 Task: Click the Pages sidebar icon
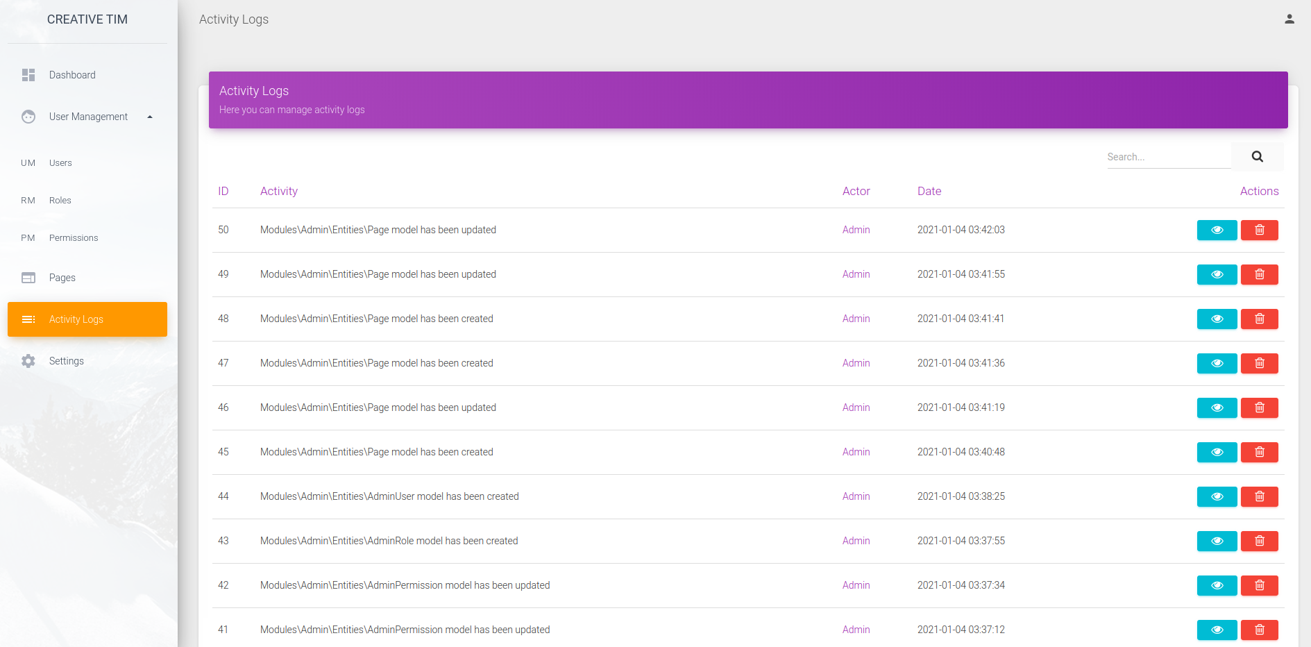click(x=28, y=278)
